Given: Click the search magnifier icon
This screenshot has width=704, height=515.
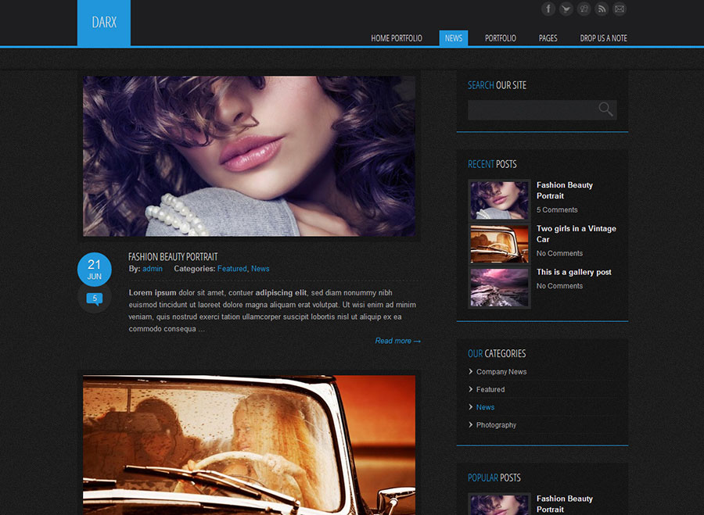Looking at the screenshot, I should (605, 109).
